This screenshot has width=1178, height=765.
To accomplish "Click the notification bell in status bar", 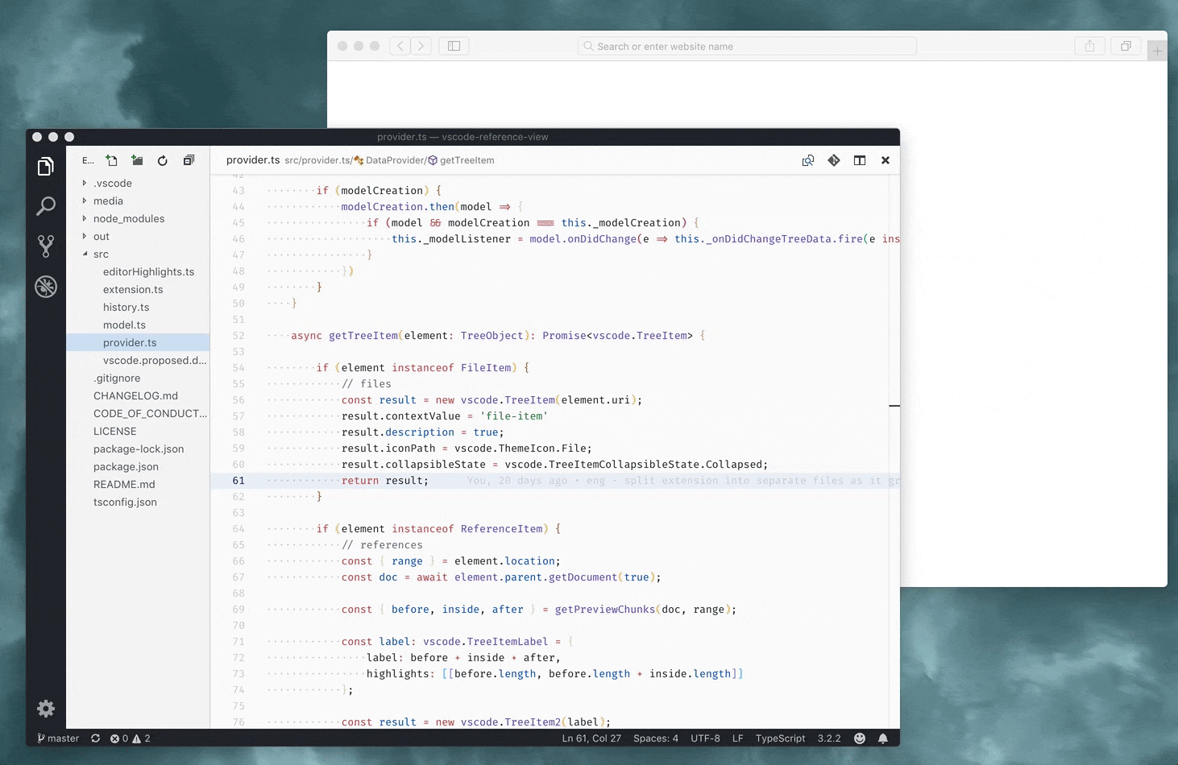I will 883,738.
